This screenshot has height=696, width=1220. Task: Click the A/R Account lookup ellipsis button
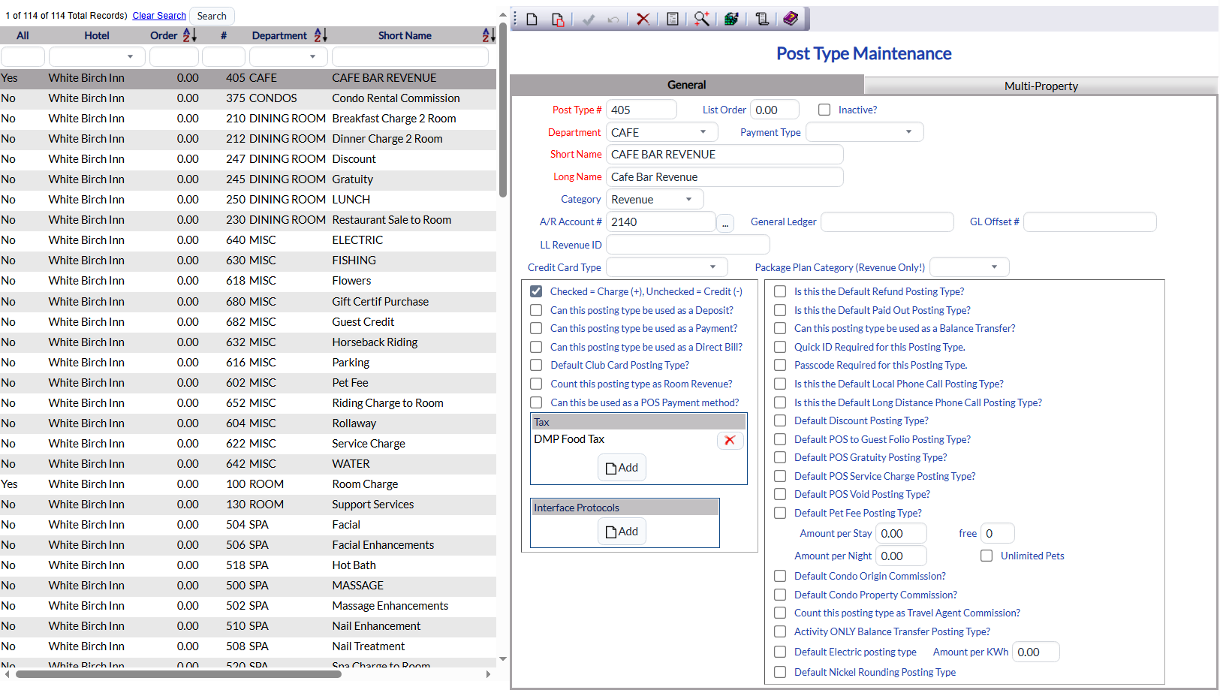point(724,223)
